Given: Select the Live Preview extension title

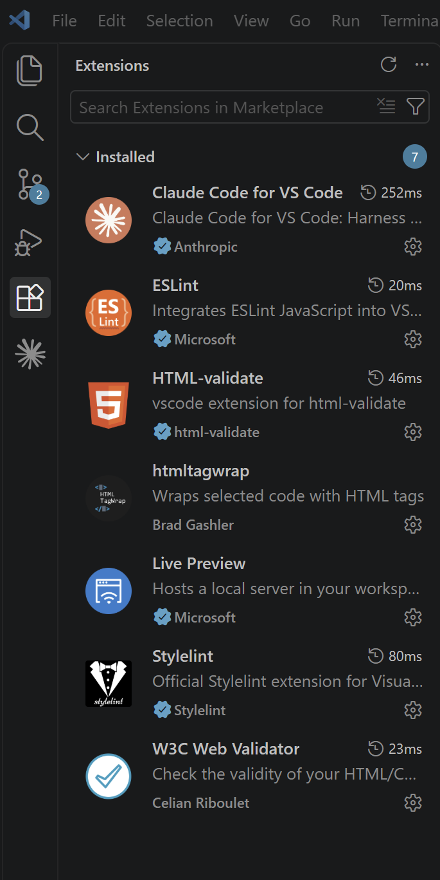Looking at the screenshot, I should point(198,563).
